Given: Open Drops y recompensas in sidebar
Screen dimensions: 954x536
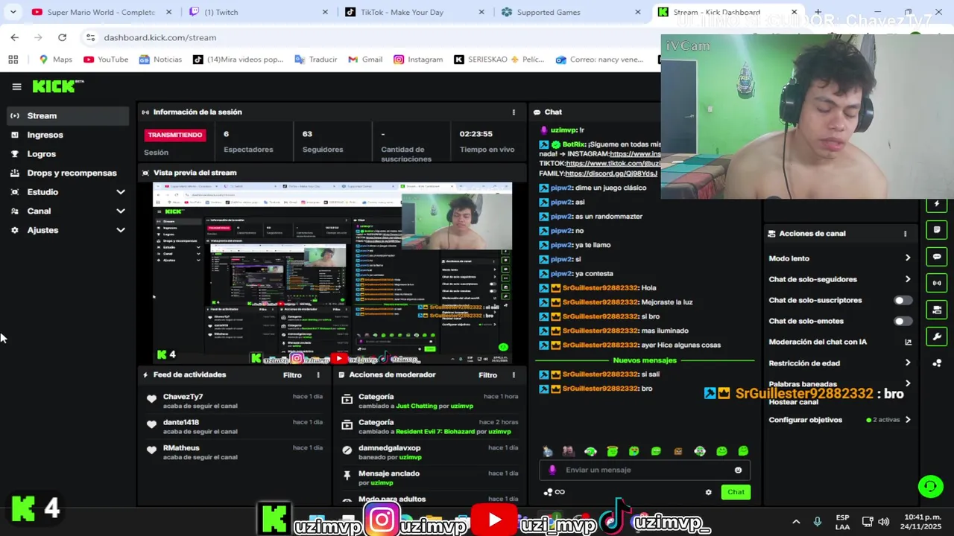Looking at the screenshot, I should coord(67,173).
